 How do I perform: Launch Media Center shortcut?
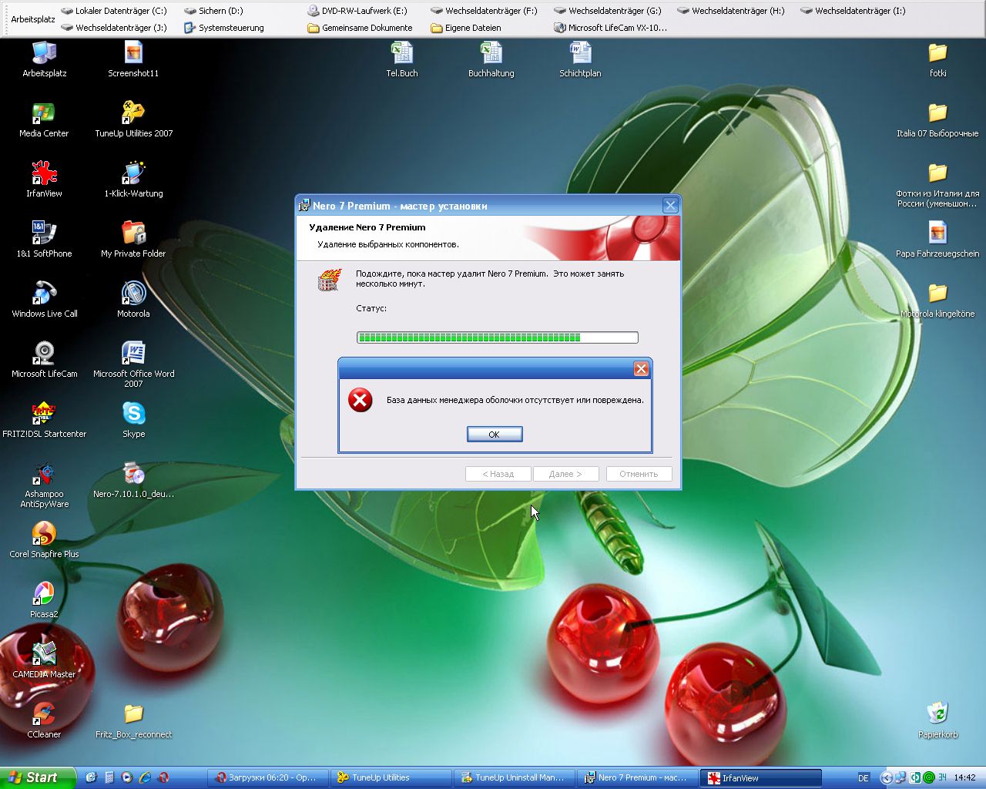(44, 119)
